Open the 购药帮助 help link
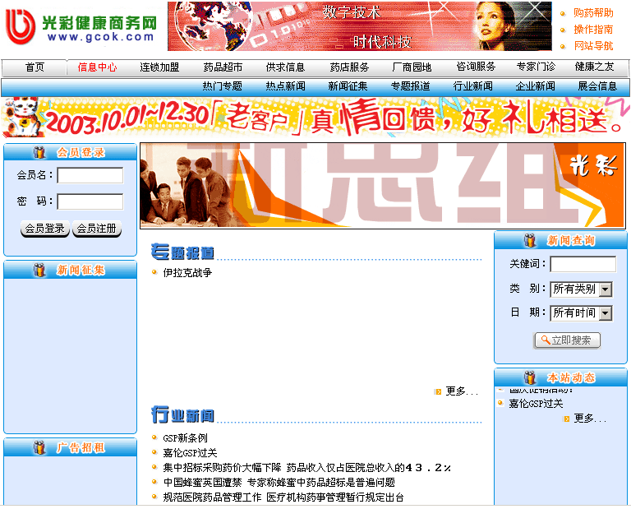This screenshot has width=631, height=509. [592, 13]
